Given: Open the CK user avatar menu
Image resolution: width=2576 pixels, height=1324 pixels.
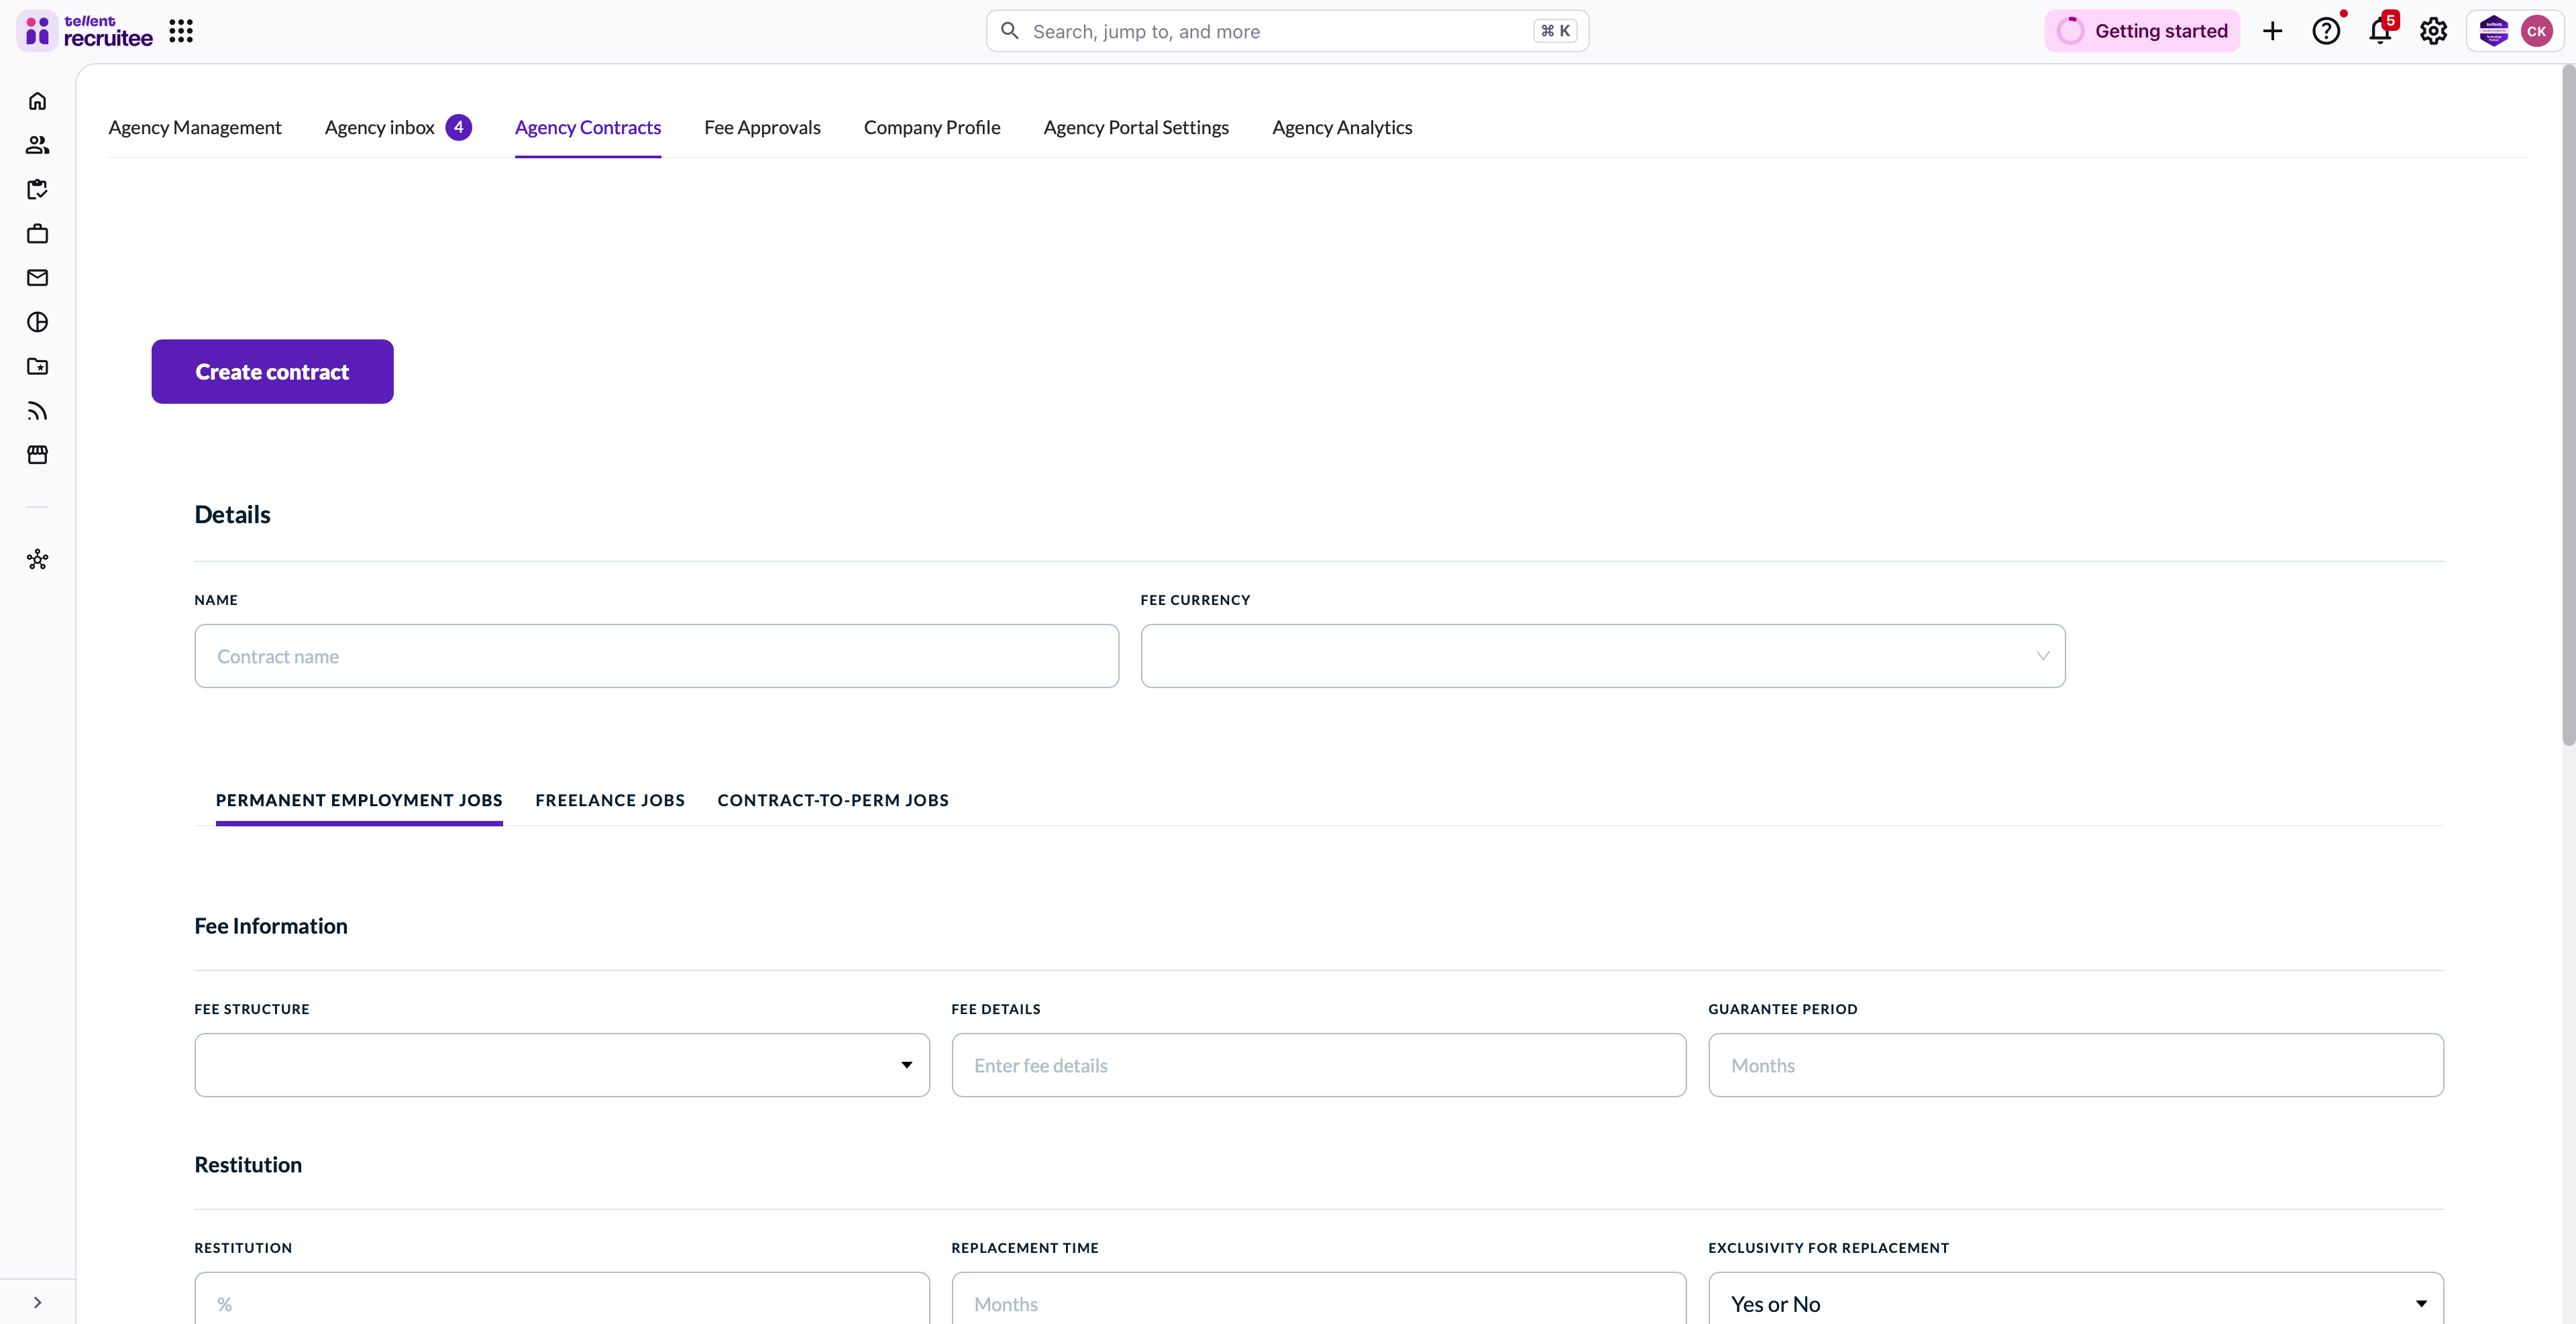Looking at the screenshot, I should click(2537, 31).
